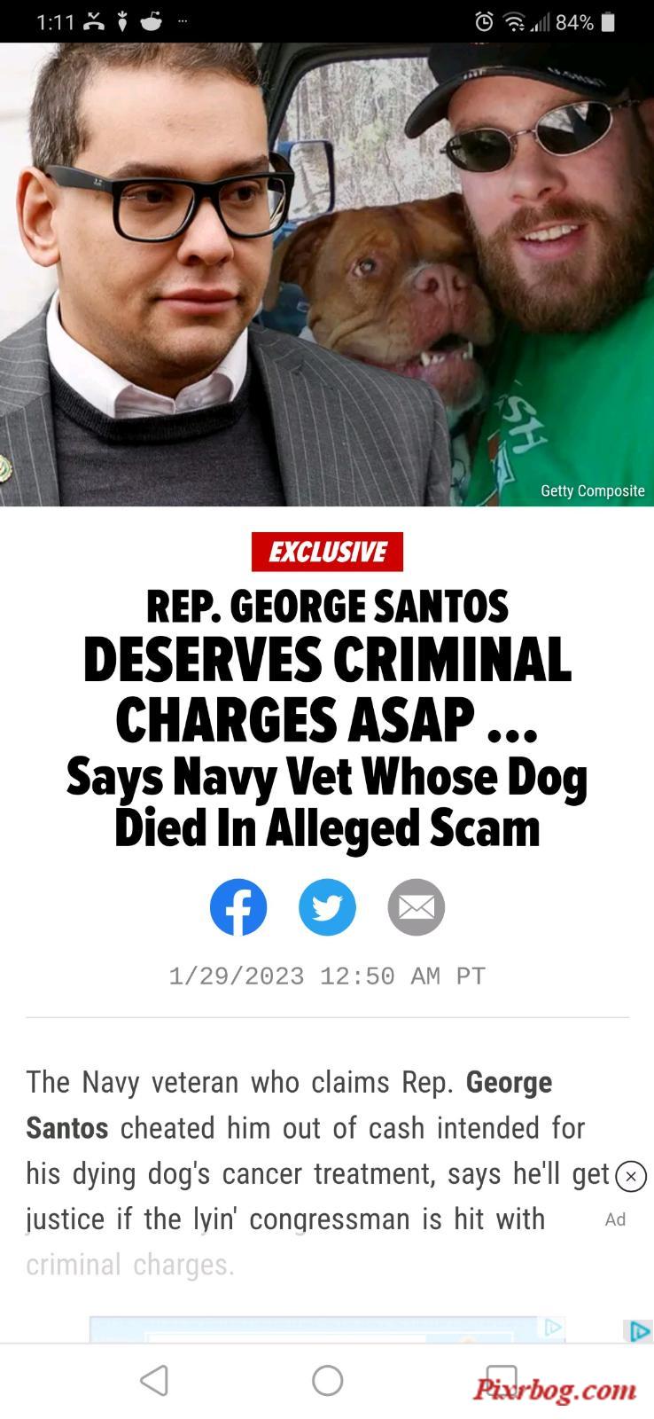Tap the battery status icon
This screenshot has height=1419, width=654.
[608, 21]
